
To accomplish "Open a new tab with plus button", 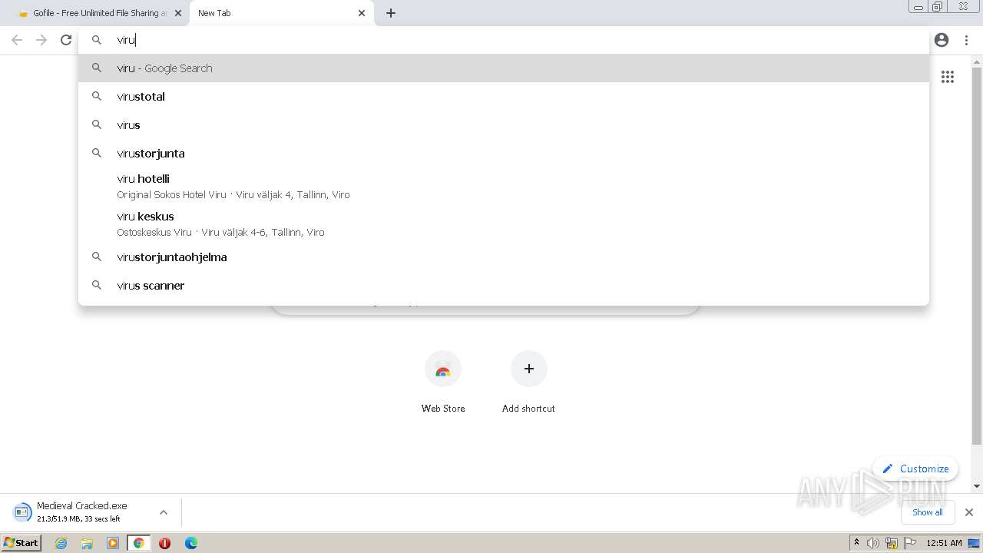I will click(391, 13).
